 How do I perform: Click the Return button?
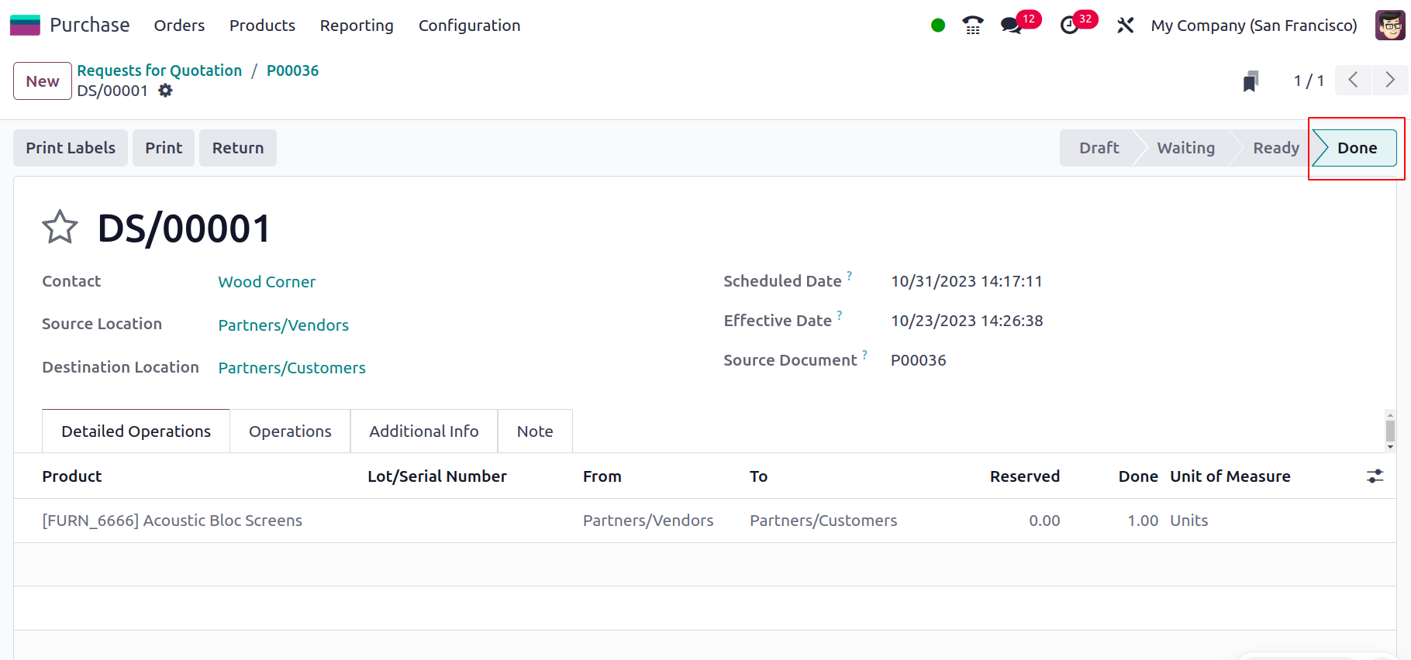tap(238, 148)
